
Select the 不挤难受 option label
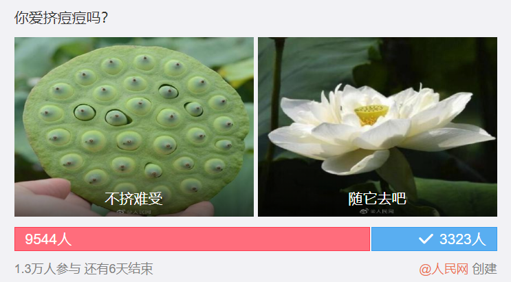point(133,199)
